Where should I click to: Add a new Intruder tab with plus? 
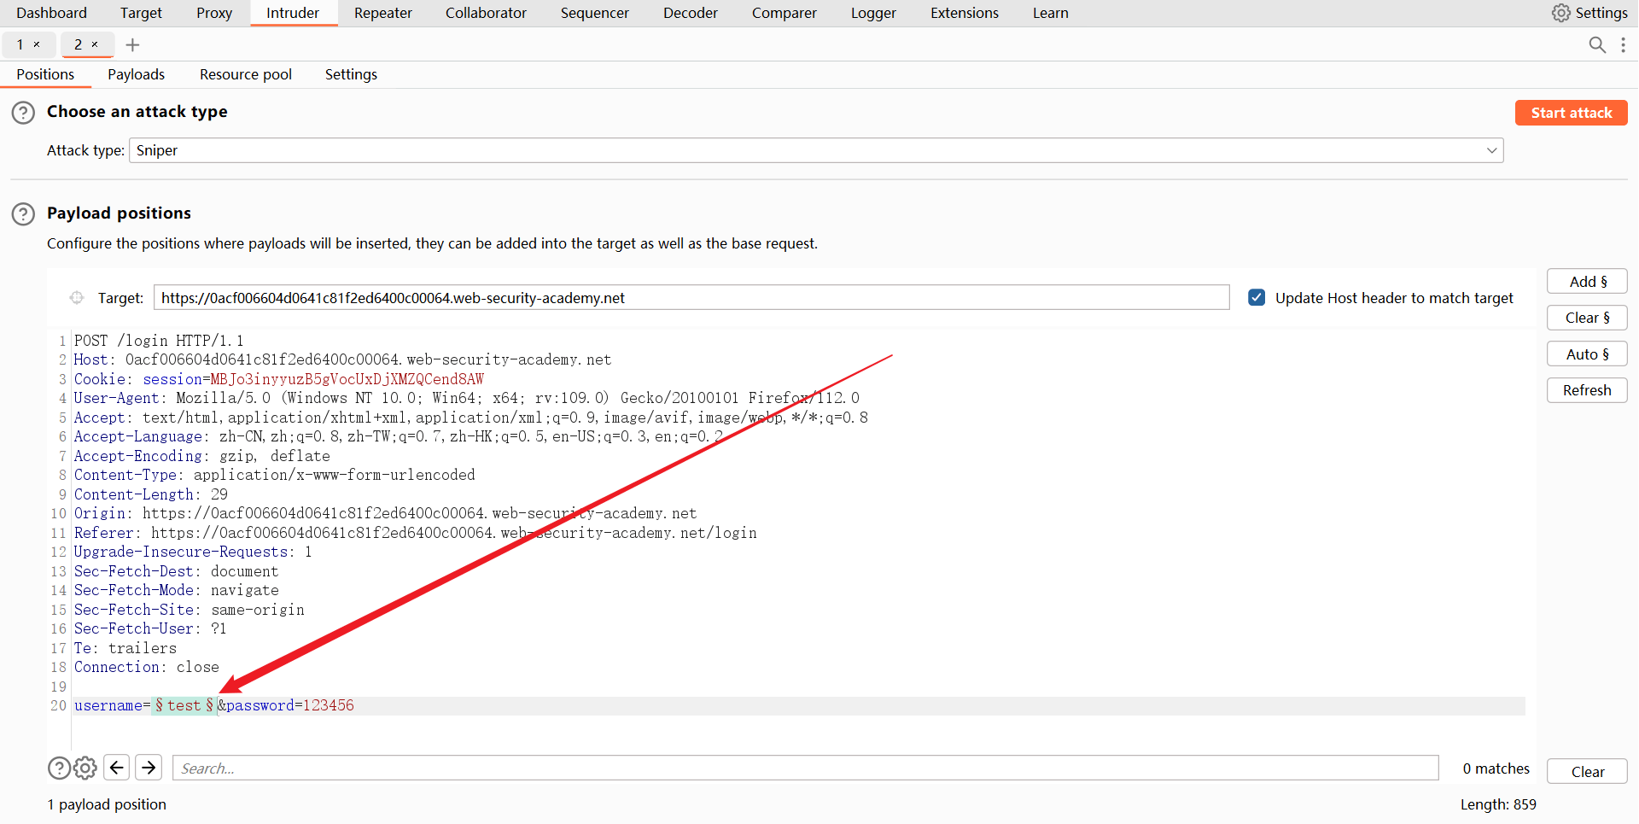click(132, 45)
